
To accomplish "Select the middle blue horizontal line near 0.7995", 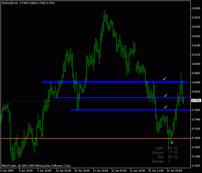I will [x=121, y=97].
